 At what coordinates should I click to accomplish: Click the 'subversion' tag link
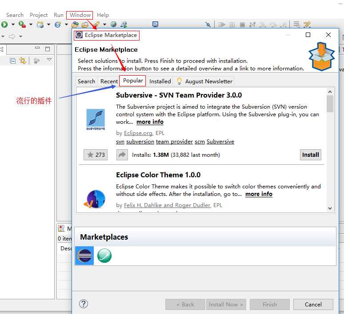(140, 142)
